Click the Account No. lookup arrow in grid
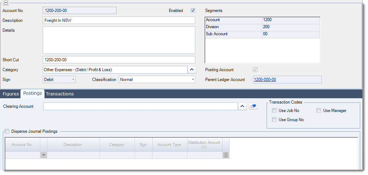Image resolution: width=368 pixels, height=175 pixels. coord(44,155)
